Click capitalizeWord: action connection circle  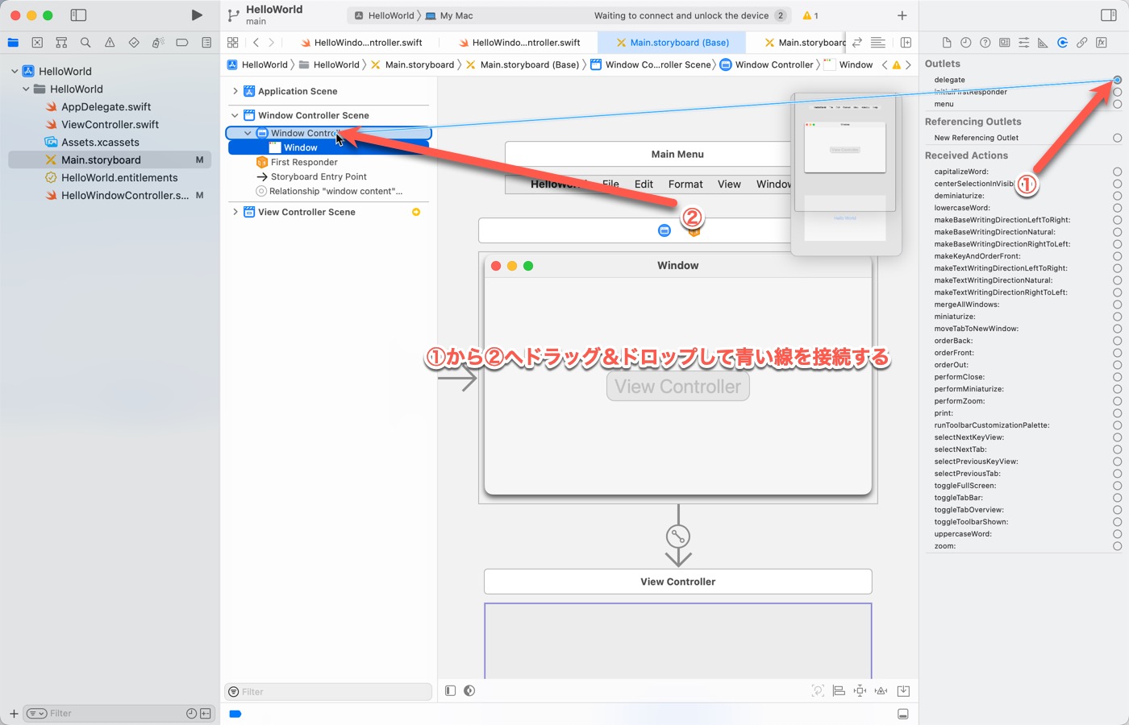point(1117,172)
